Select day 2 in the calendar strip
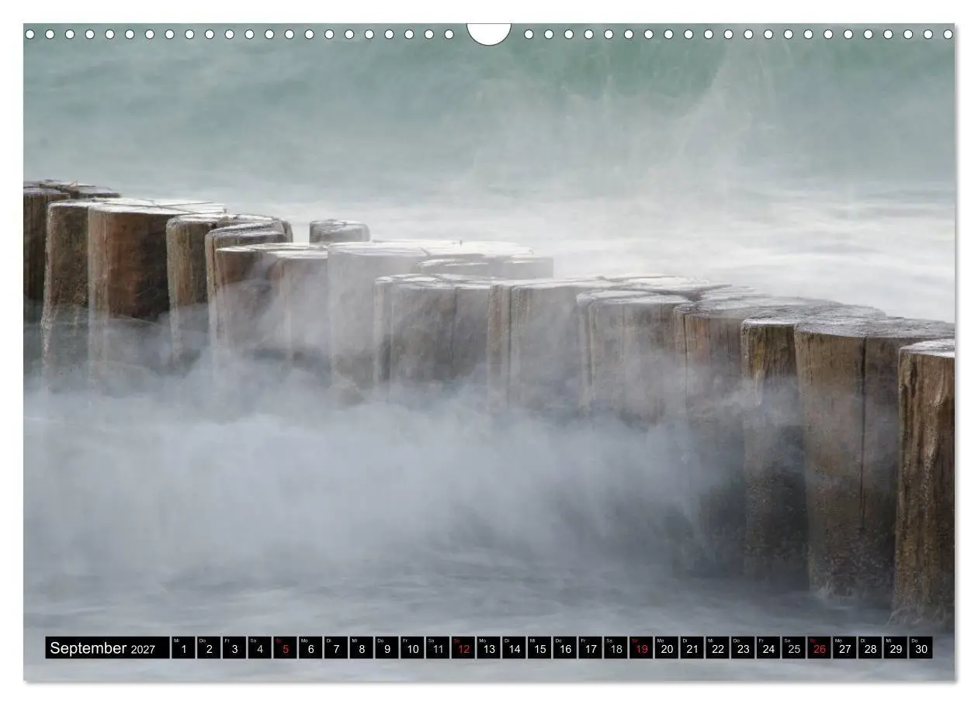Image resolution: width=978 pixels, height=704 pixels. click(208, 648)
